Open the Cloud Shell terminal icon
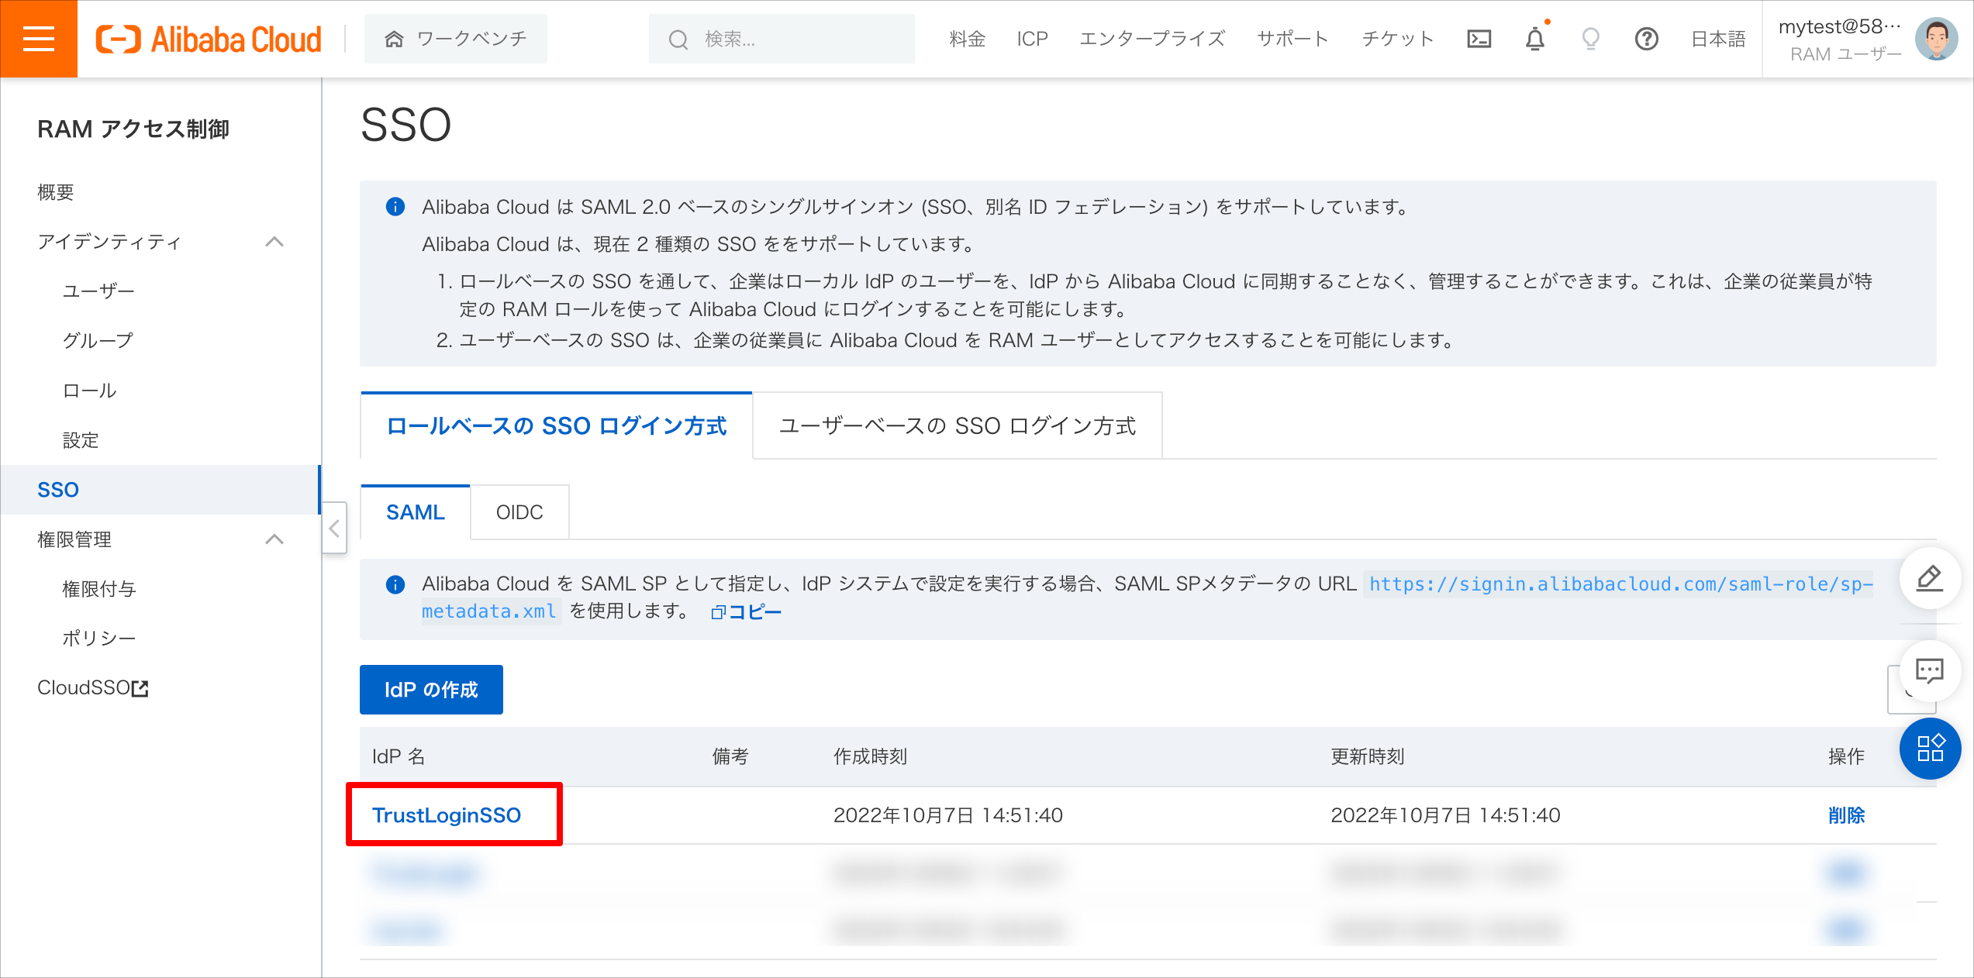Viewport: 1974px width, 978px height. 1478,38
